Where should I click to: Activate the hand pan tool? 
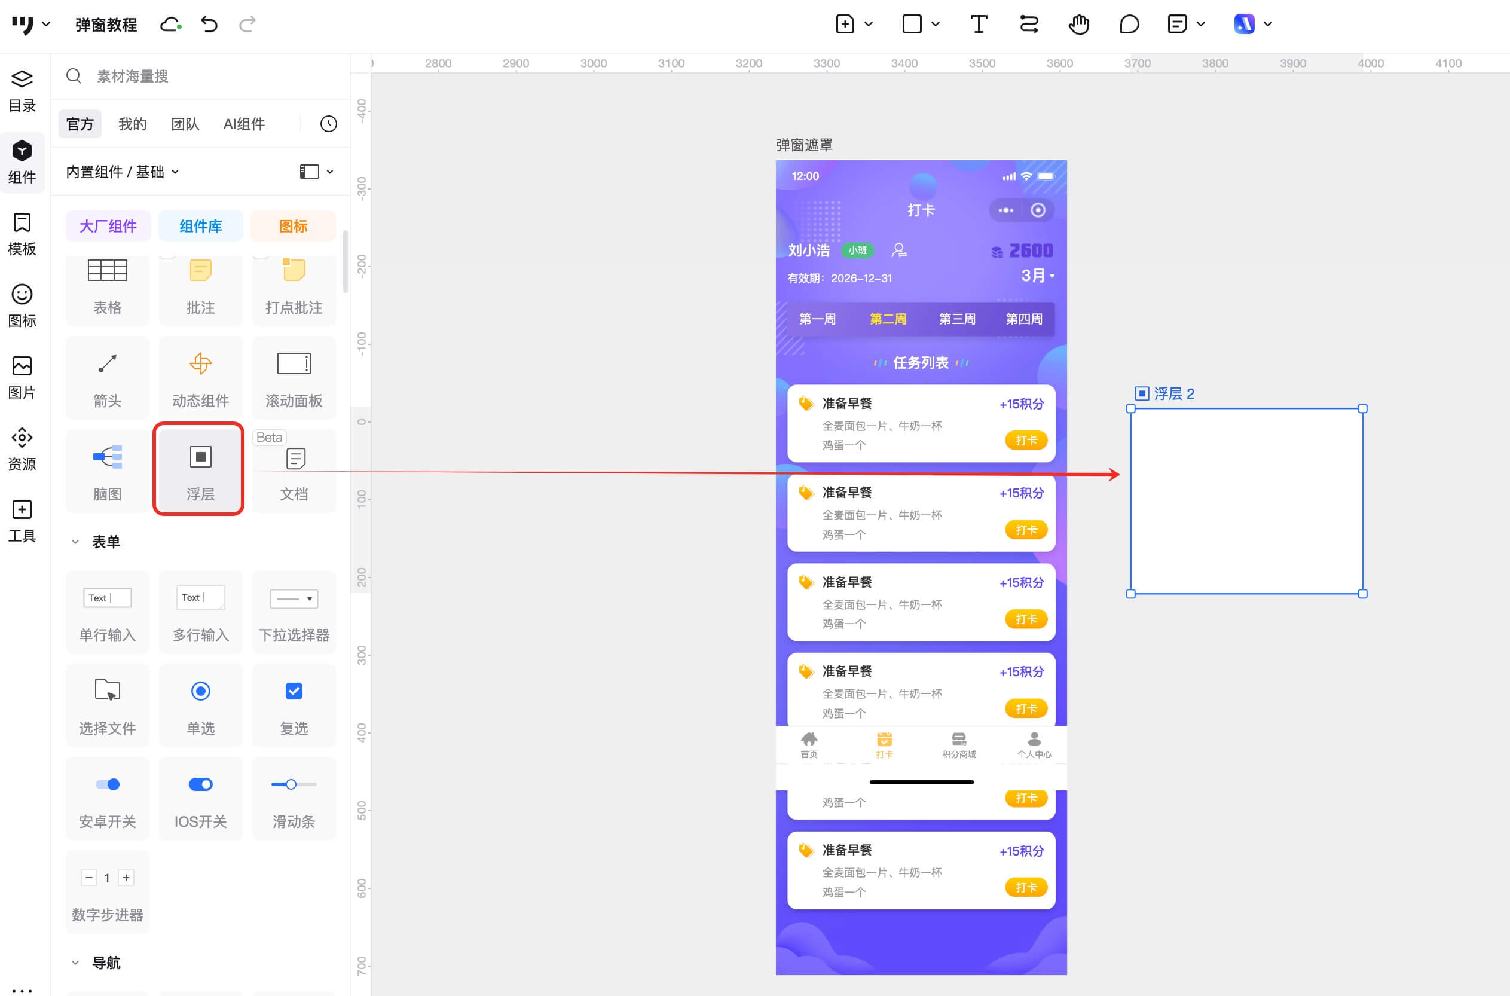pos(1078,24)
